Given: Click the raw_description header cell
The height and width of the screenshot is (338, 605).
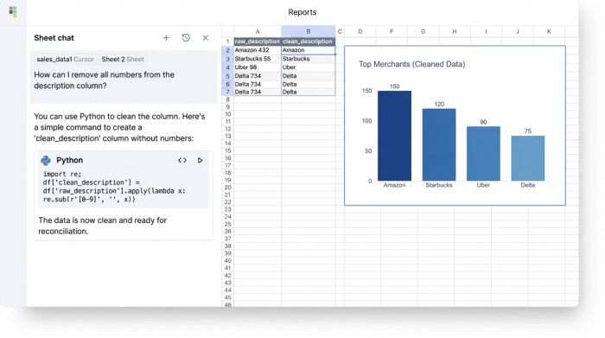Looking at the screenshot, I should (258, 41).
